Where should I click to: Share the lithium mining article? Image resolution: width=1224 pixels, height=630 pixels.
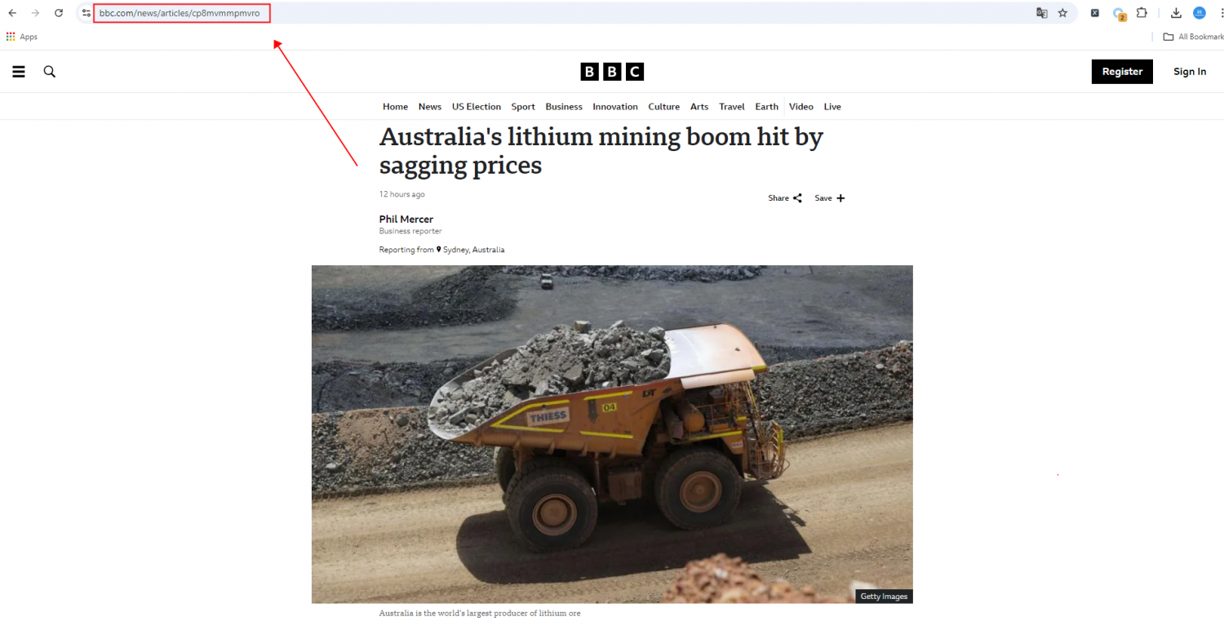click(x=785, y=198)
